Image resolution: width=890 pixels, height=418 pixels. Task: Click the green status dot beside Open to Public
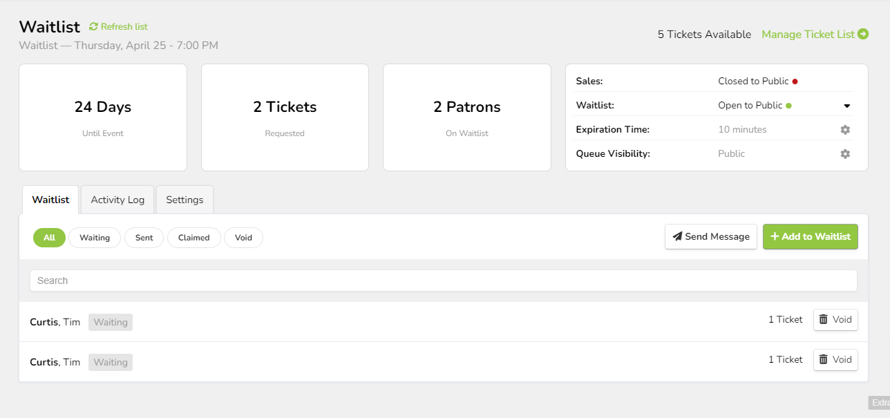point(788,105)
